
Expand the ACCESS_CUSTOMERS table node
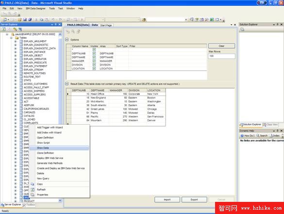16,84
